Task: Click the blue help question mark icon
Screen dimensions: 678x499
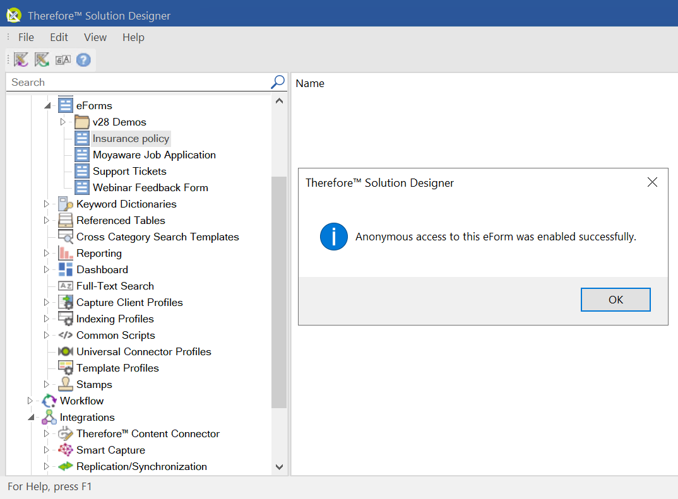Action: (83, 60)
